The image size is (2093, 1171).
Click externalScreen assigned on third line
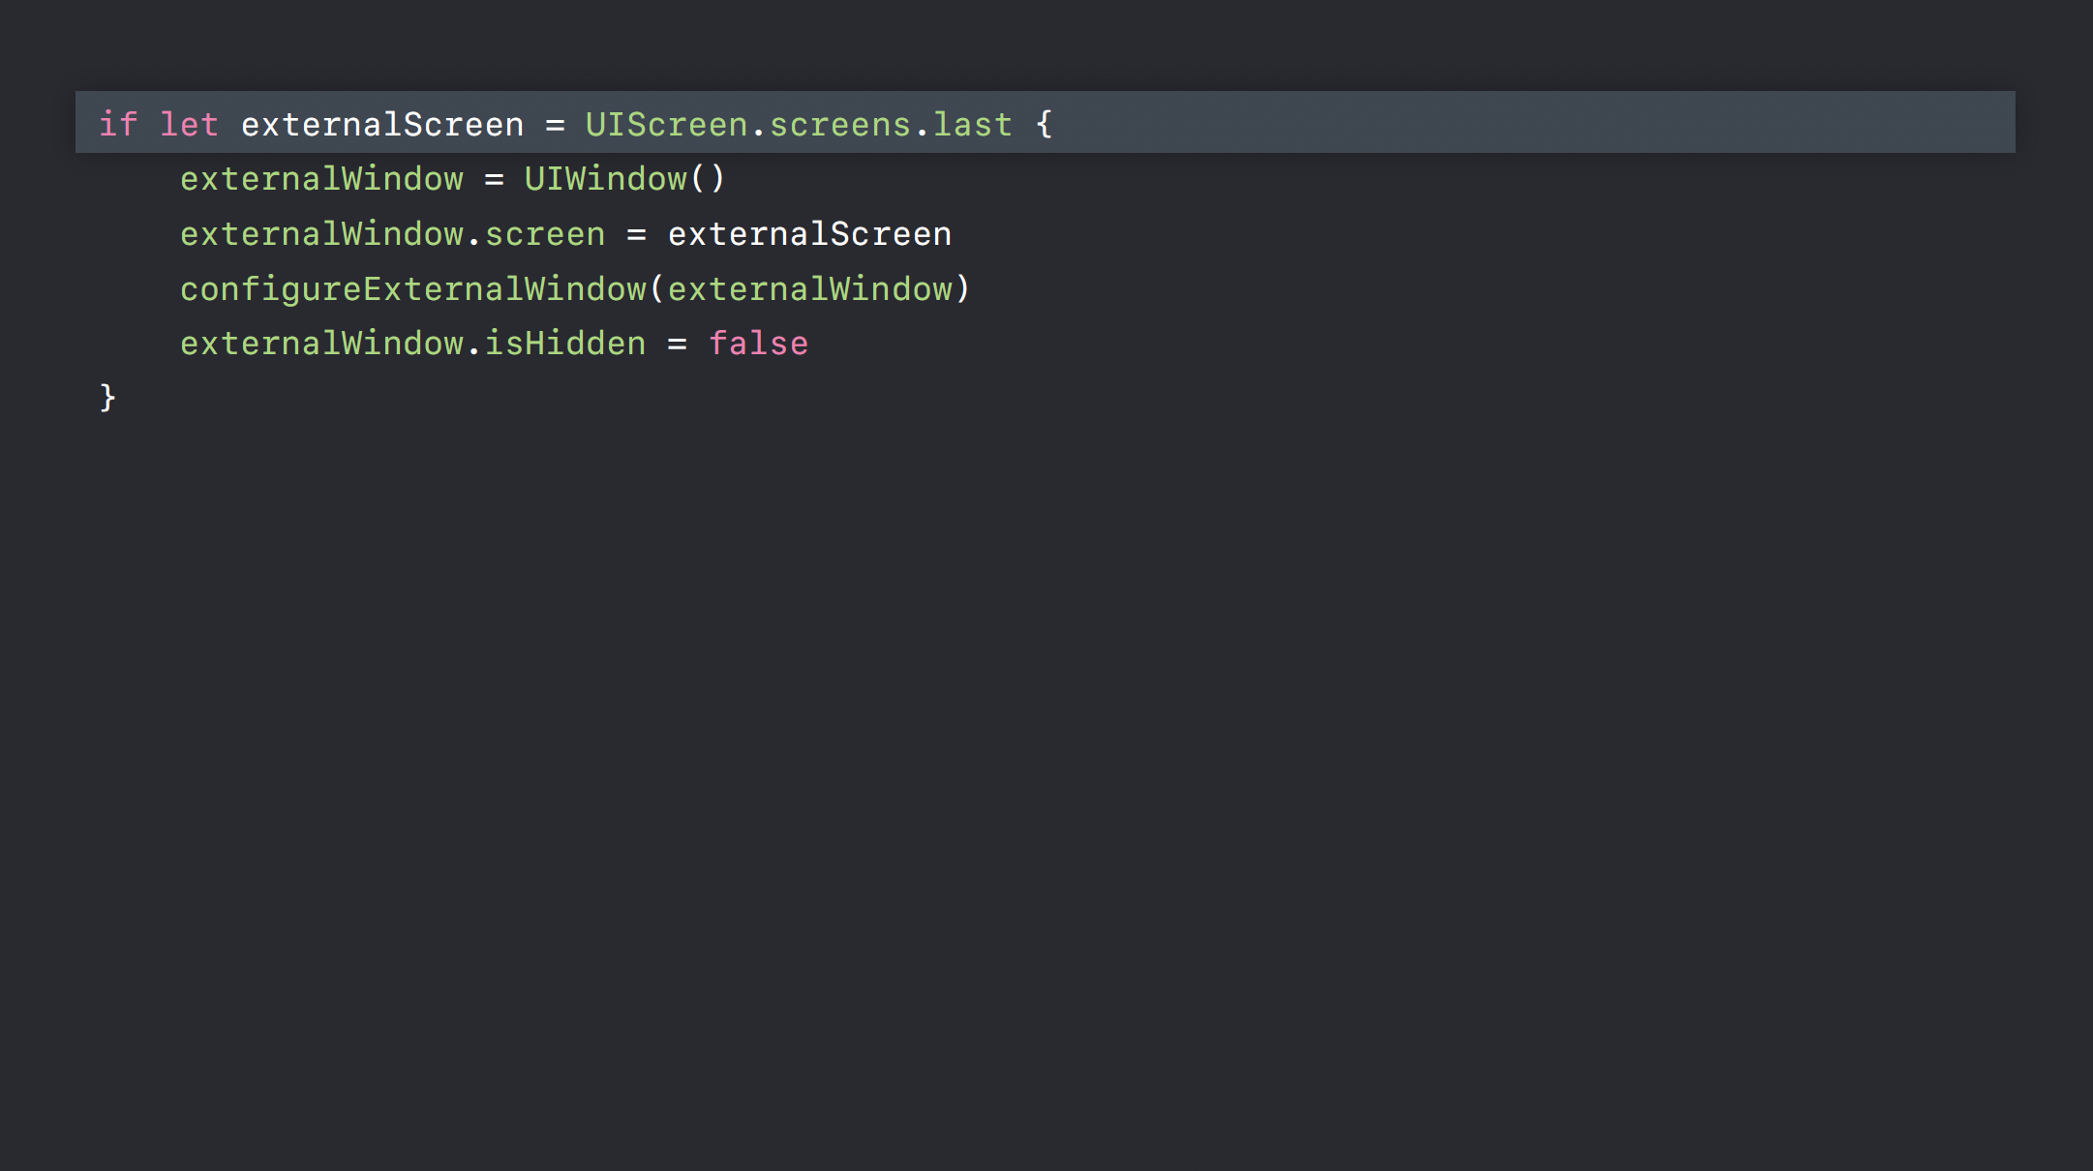pos(809,234)
